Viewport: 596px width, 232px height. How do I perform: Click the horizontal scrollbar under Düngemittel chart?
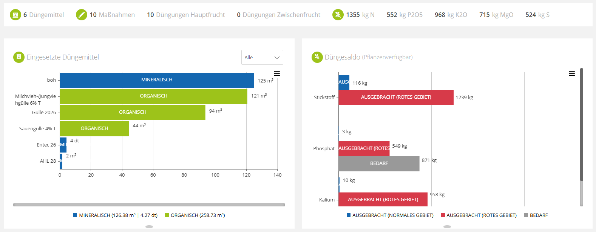(149, 205)
